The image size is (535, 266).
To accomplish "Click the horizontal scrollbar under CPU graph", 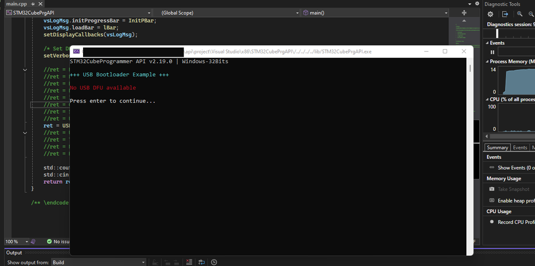I will point(512,136).
